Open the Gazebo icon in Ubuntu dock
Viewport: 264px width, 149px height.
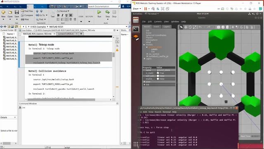[x=136, y=38]
